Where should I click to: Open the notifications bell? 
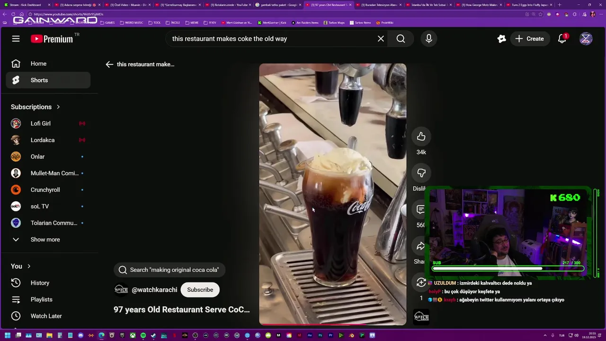(x=562, y=39)
